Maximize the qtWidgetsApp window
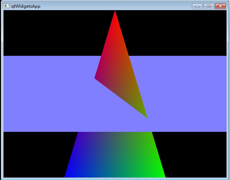 pos(209,6)
